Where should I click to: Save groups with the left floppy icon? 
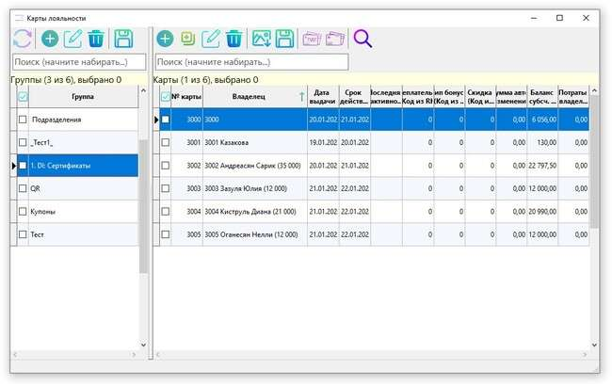122,39
